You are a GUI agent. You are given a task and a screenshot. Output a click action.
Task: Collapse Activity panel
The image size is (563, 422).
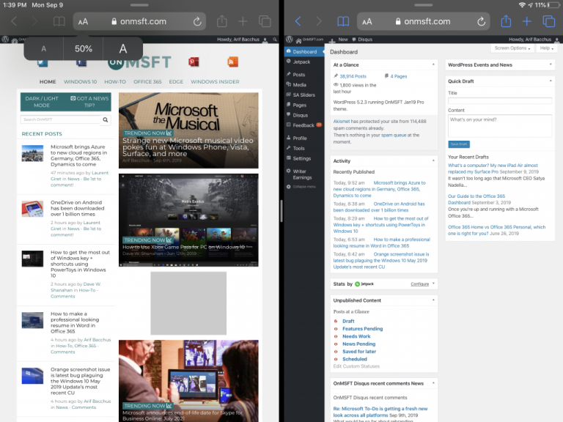point(433,160)
